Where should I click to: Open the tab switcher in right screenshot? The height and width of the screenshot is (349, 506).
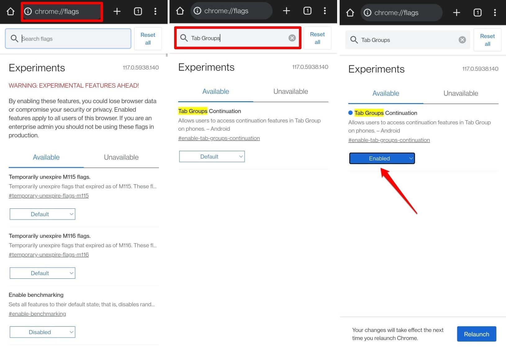[x=477, y=13]
